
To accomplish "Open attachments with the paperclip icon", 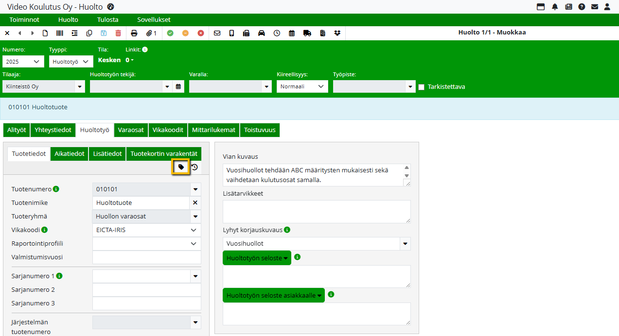I will click(x=151, y=33).
